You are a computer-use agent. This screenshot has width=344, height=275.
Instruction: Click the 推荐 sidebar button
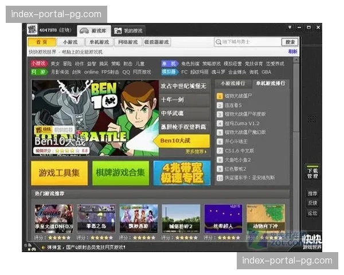pyautogui.click(x=312, y=194)
